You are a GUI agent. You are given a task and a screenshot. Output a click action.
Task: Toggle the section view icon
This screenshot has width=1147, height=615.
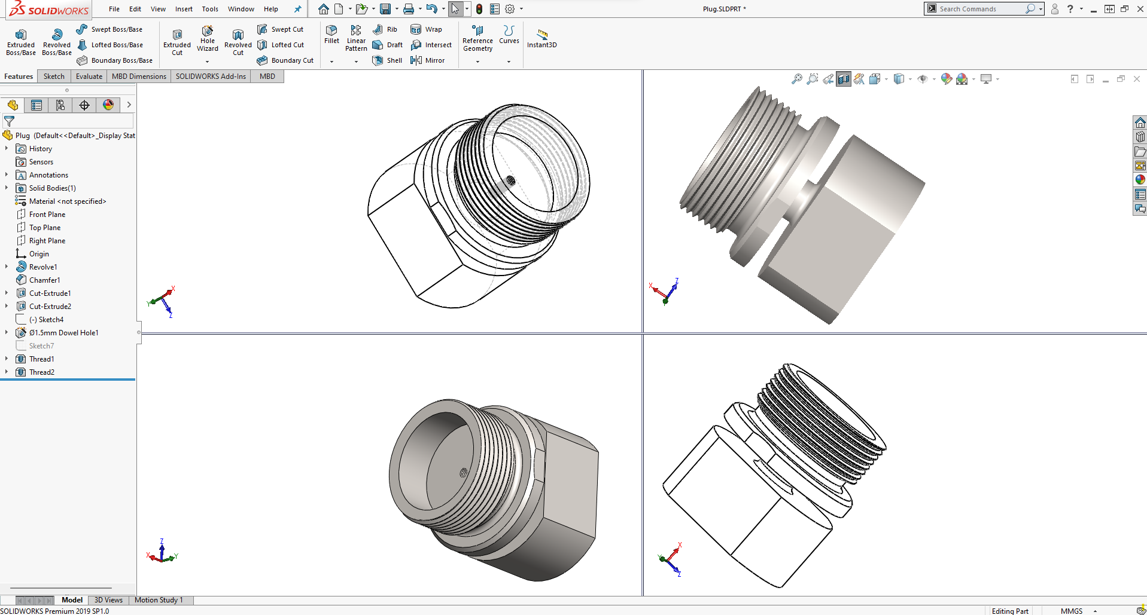pos(844,79)
